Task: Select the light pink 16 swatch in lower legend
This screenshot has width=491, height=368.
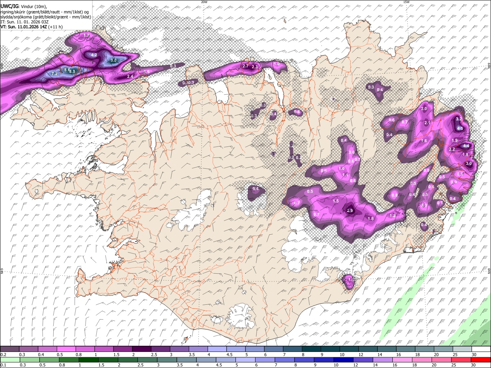Action: coord(402,360)
